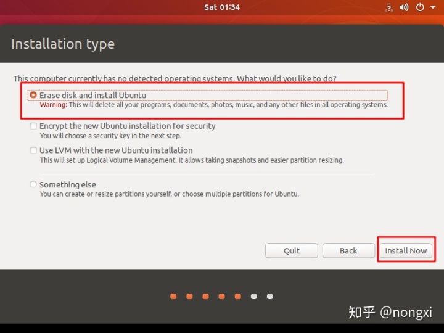Click 'You will choose a security key' text

pyautogui.click(x=110, y=136)
